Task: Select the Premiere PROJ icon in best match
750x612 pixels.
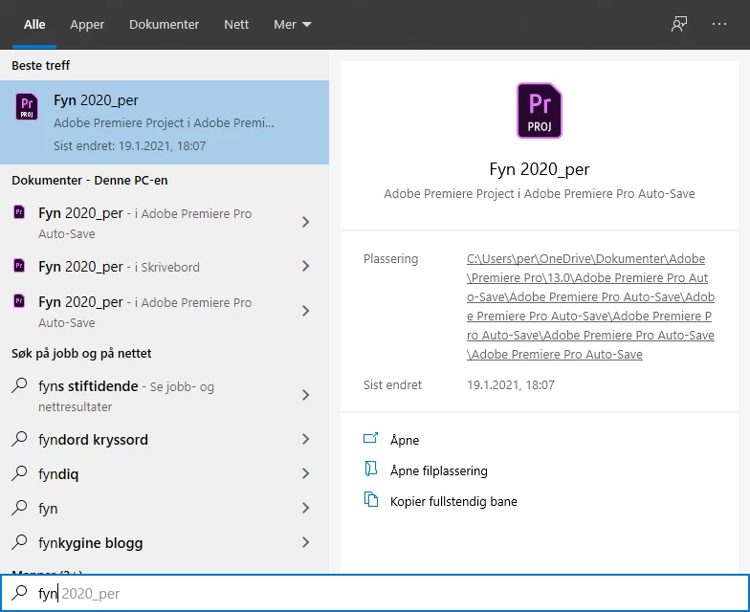Action: 27,106
